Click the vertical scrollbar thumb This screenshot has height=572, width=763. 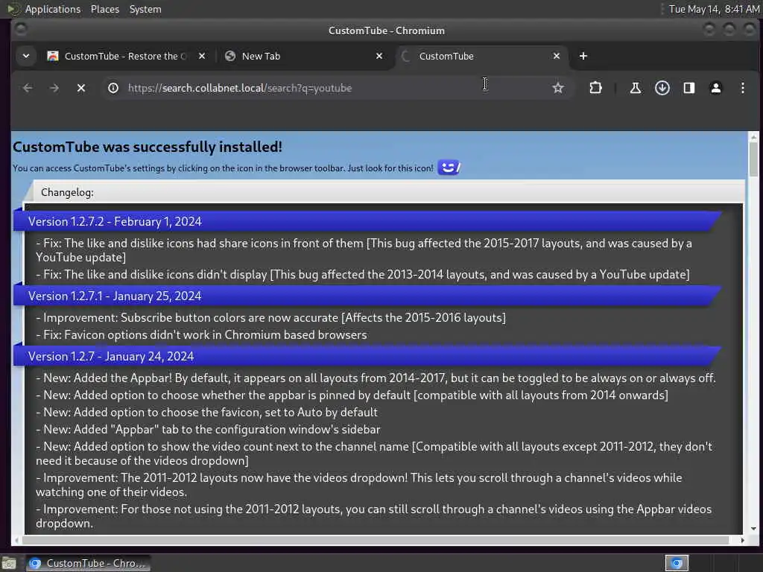click(x=753, y=160)
